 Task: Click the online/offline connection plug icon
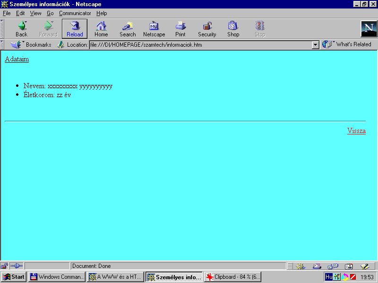[17, 266]
